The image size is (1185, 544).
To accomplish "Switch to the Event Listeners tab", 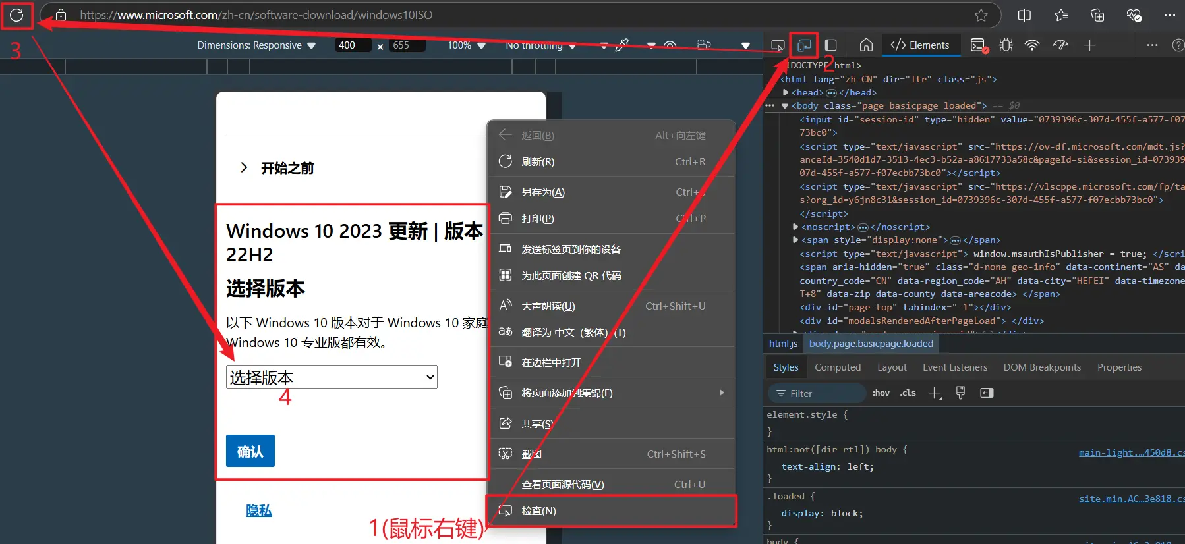I will [955, 367].
